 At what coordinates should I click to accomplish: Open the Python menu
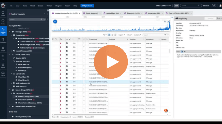tap(49, 6)
